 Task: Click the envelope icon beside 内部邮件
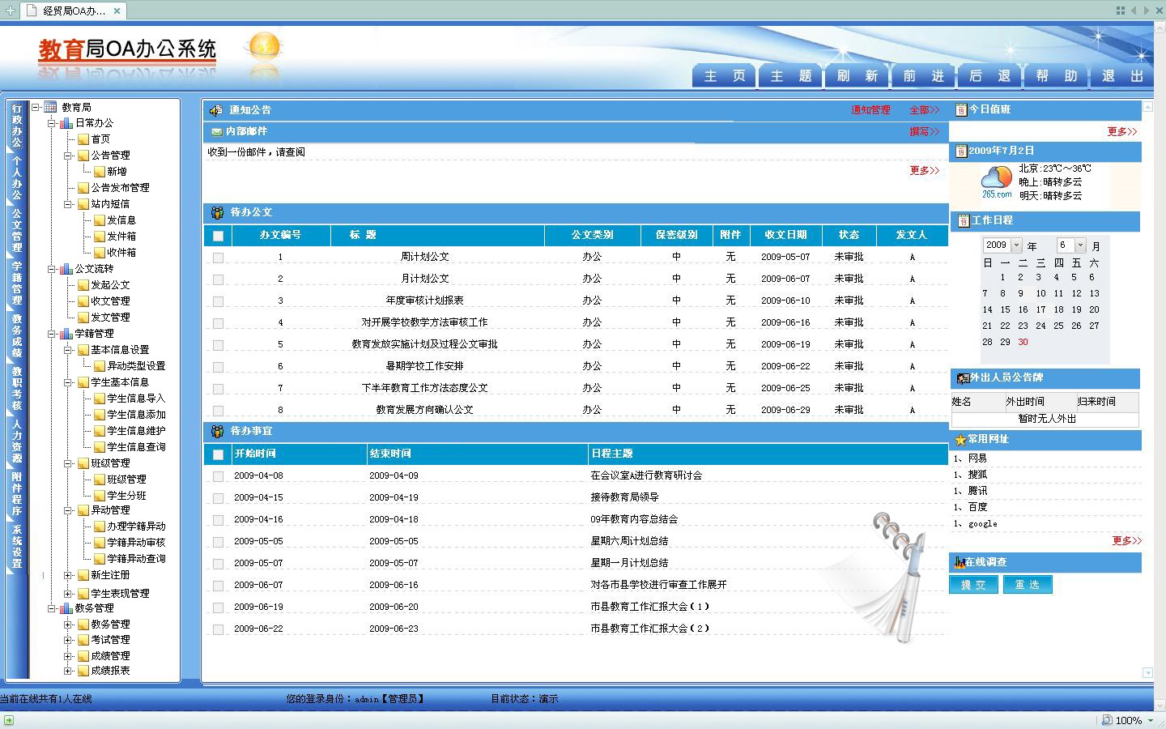[216, 131]
